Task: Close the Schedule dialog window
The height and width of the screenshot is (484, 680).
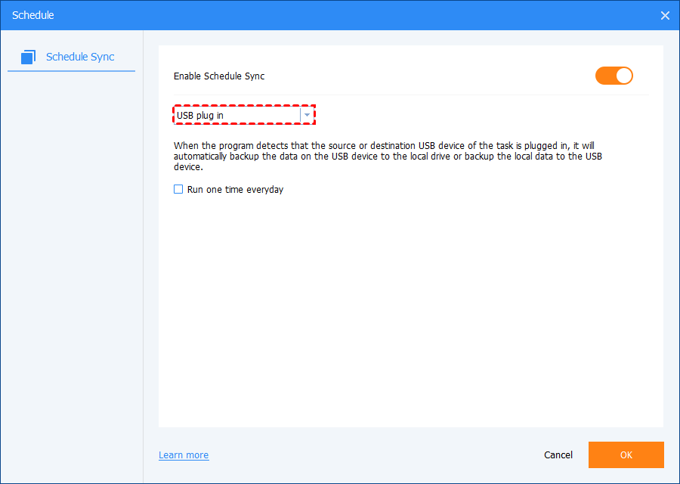Action: coord(665,15)
